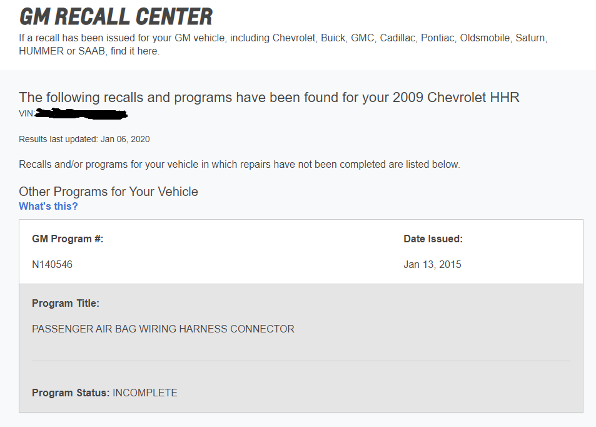The image size is (596, 427).
Task: Click the "find it here" text
Action: 134,51
